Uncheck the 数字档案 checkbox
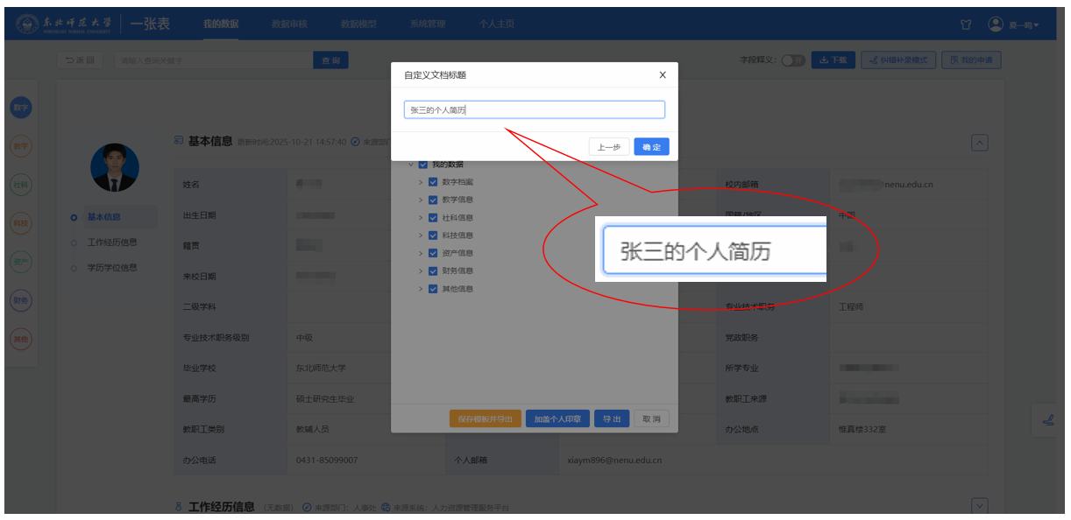Viewport: 1071px width, 520px height. [433, 182]
